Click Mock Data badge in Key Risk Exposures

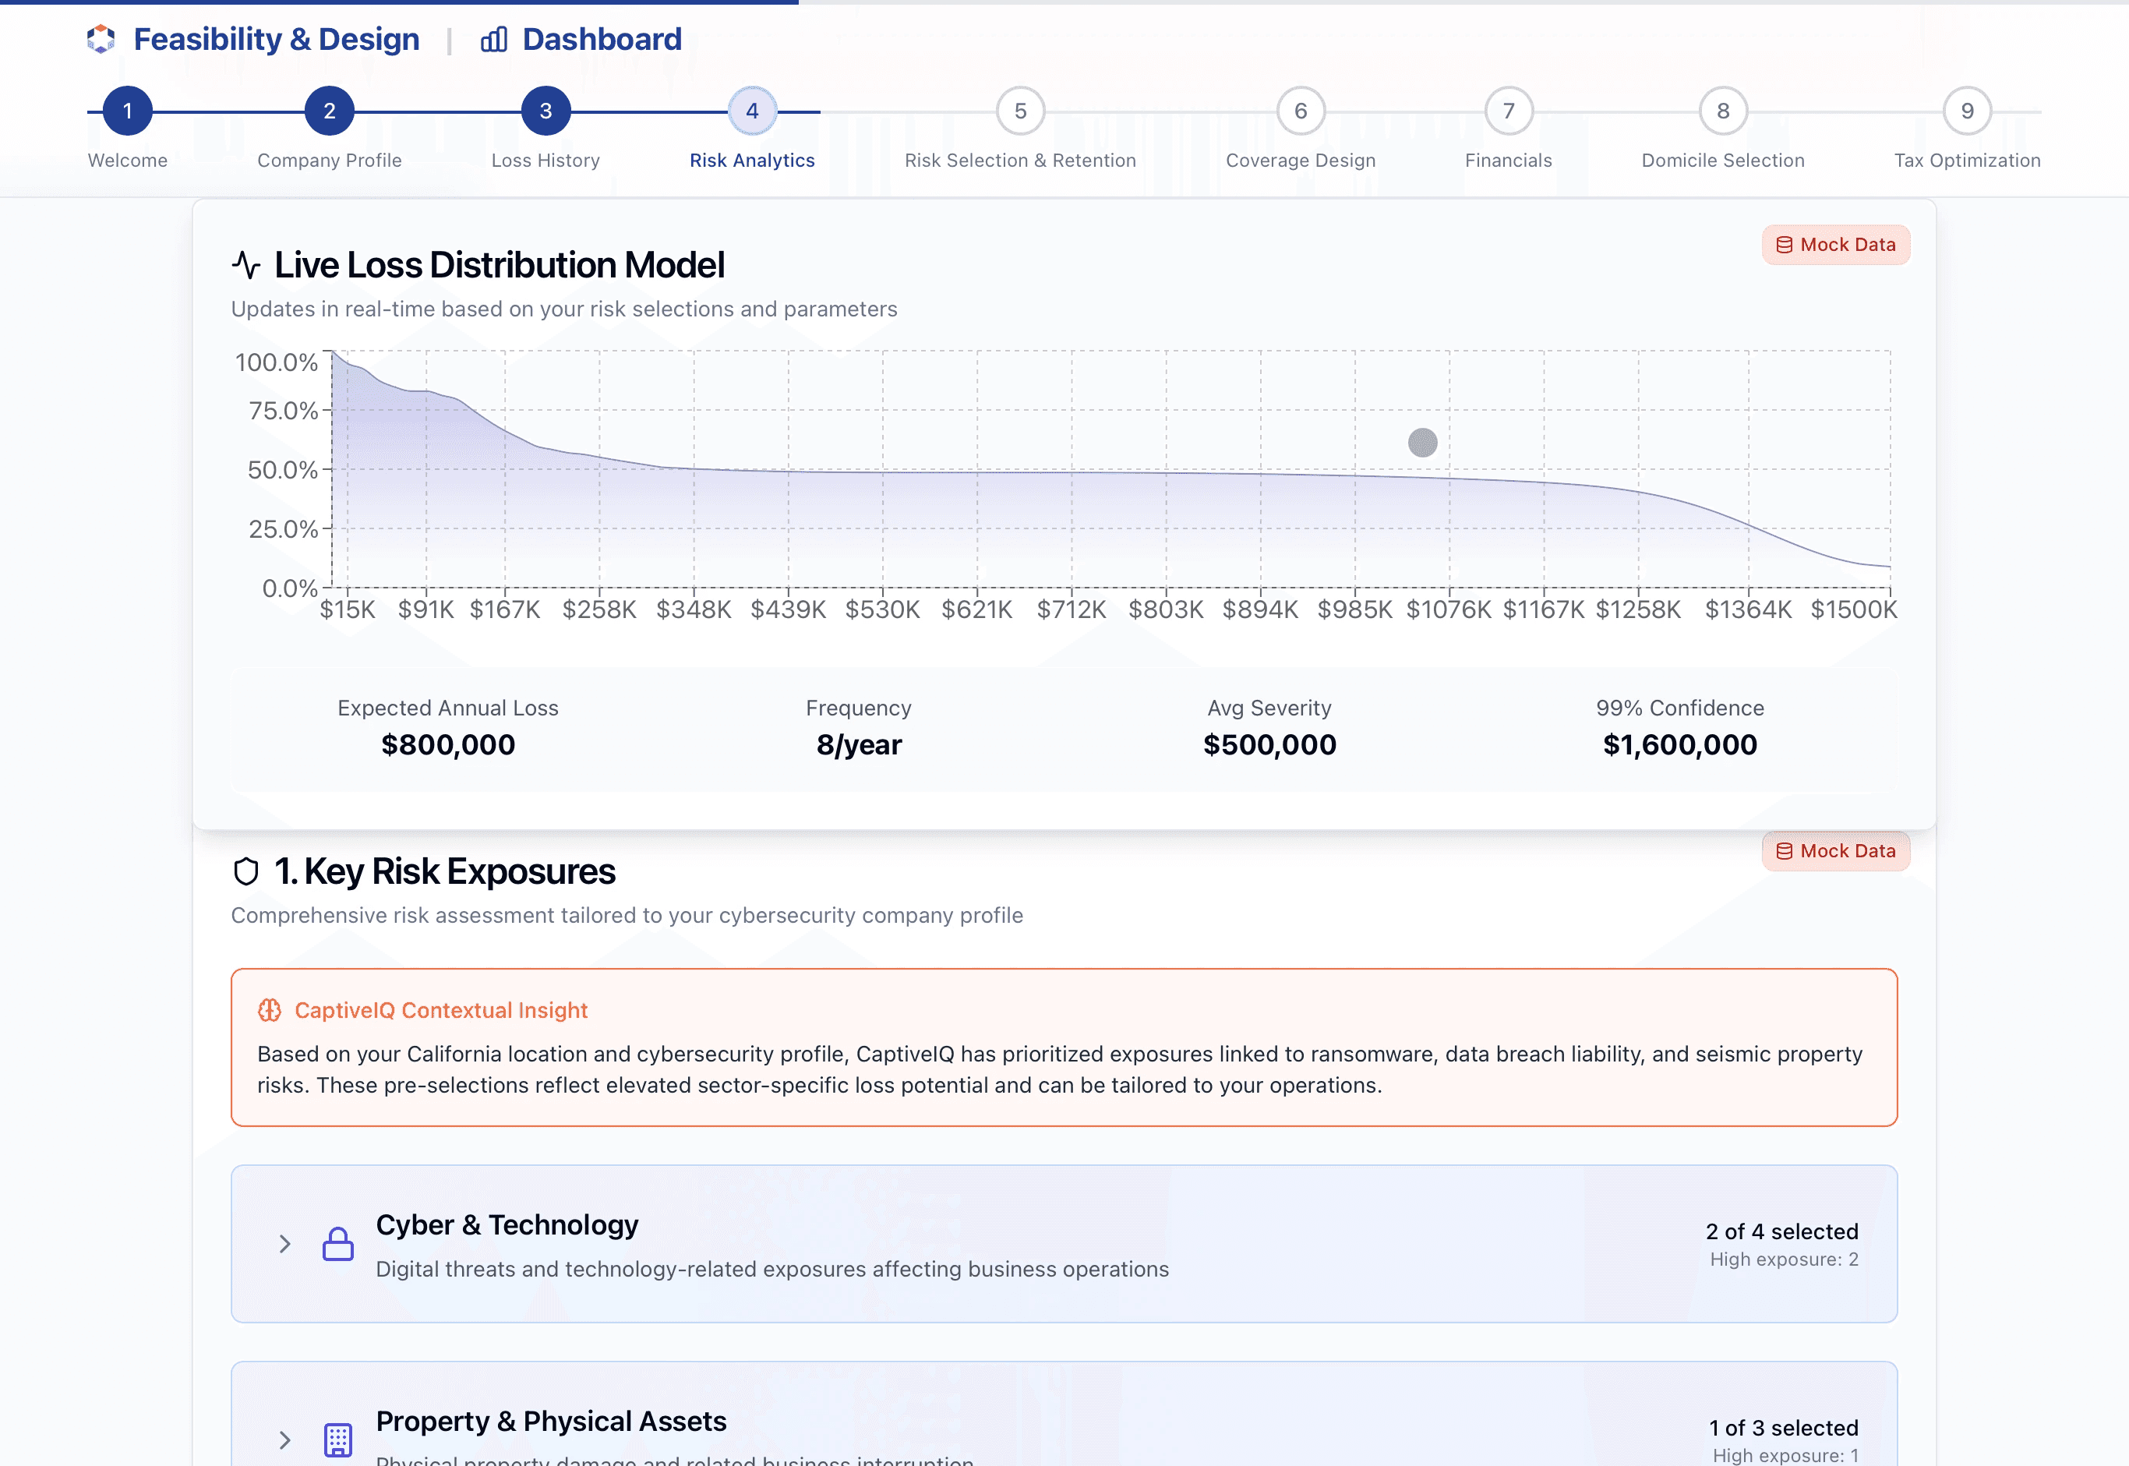tap(1835, 852)
